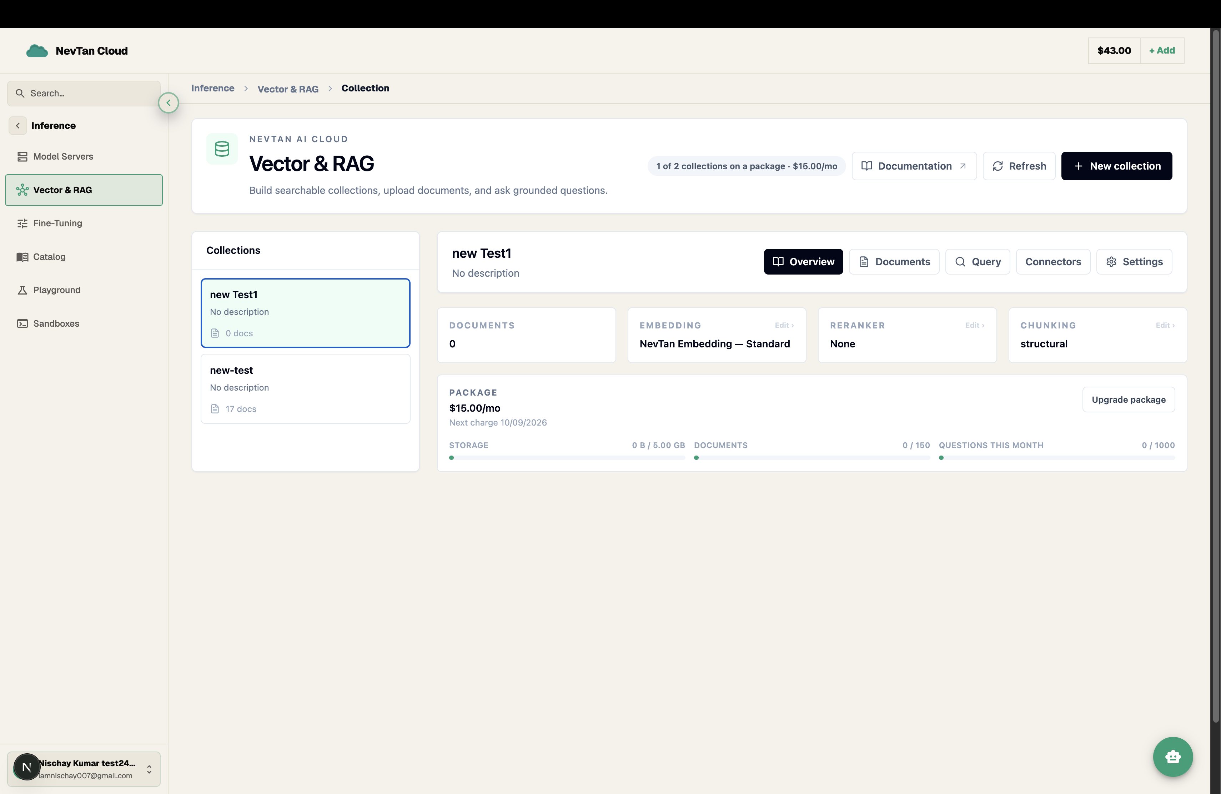Click the NevTan Cloud logo icon
Screen dimensions: 1221x794
[37, 51]
